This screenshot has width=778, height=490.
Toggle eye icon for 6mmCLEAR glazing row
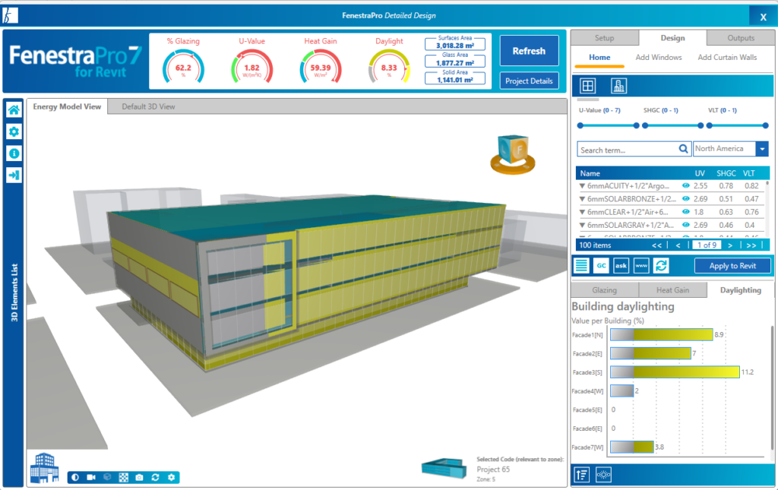pyautogui.click(x=686, y=212)
